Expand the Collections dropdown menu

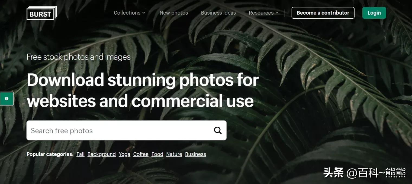(129, 13)
